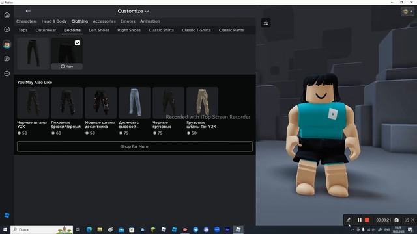This screenshot has height=234, width=417.
Task: Open Telegram from the taskbar
Action: click(195, 229)
